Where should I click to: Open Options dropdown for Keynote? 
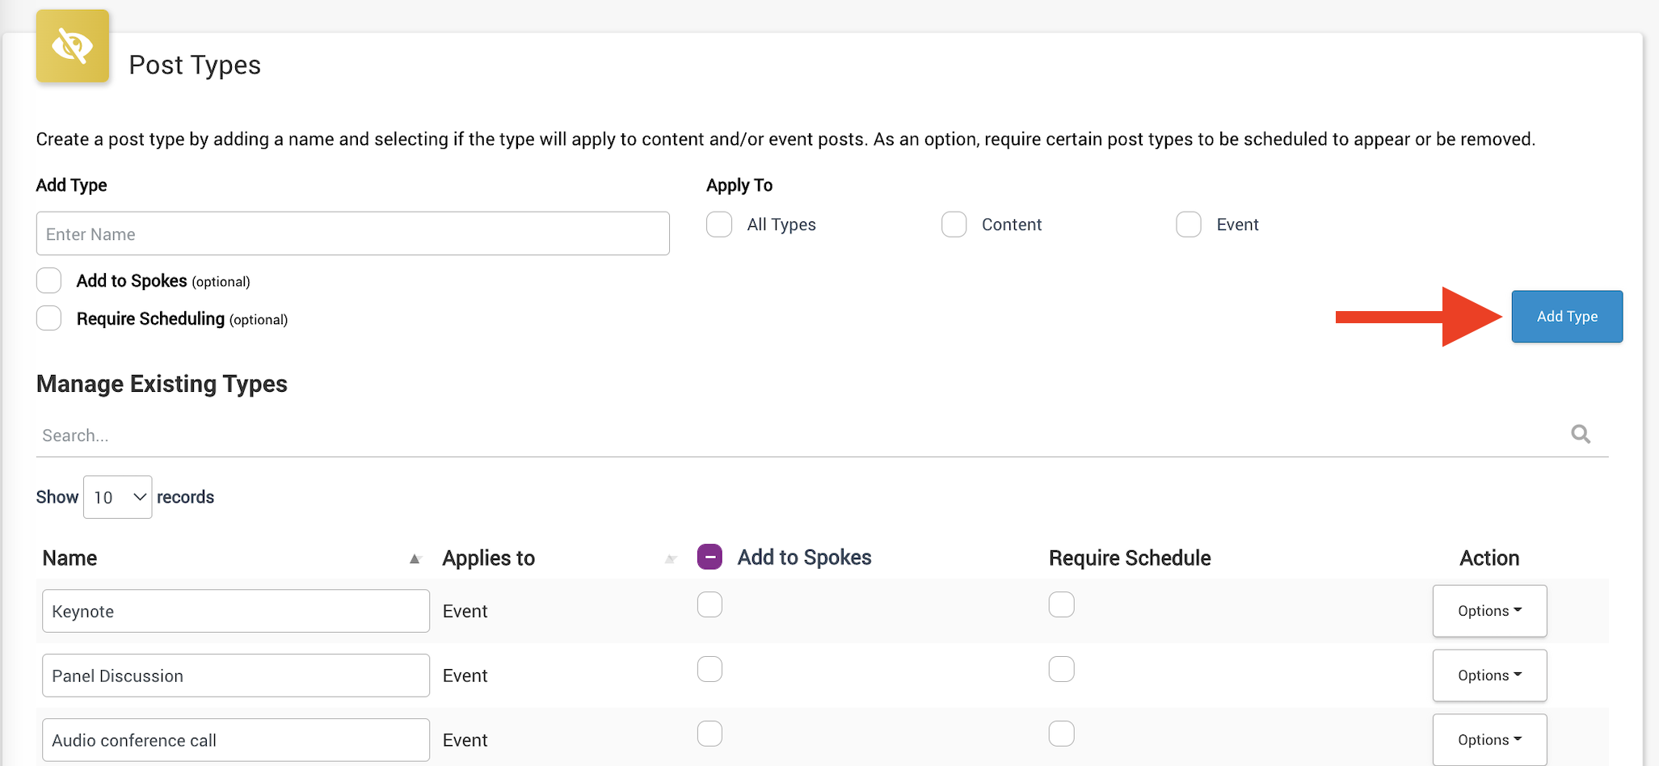tap(1489, 611)
